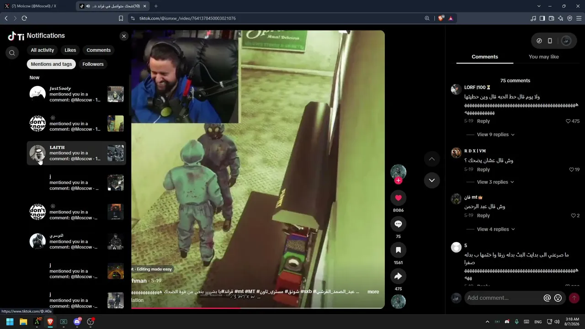Screen dimensions: 585x329
Task: Open the zoom control in address bar
Action: click(x=427, y=18)
